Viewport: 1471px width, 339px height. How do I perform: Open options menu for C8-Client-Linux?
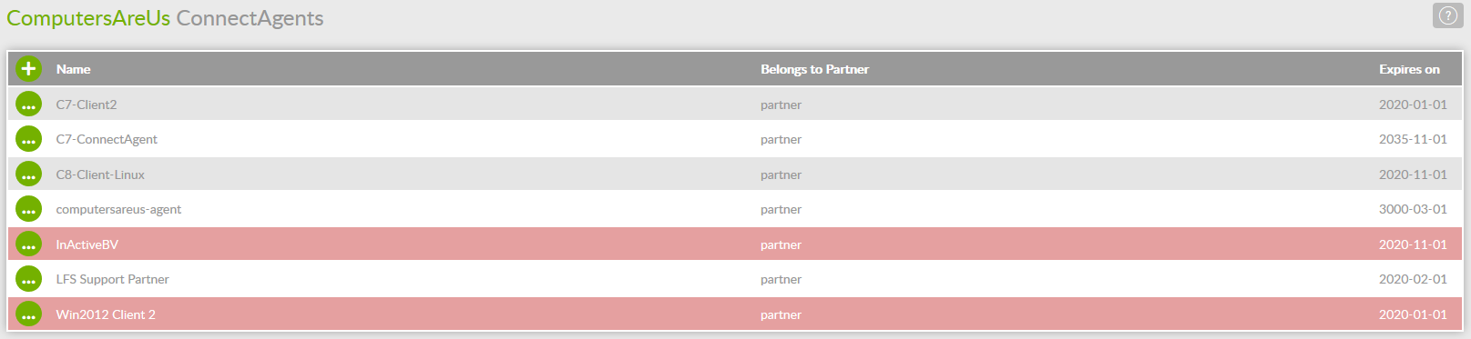click(28, 174)
